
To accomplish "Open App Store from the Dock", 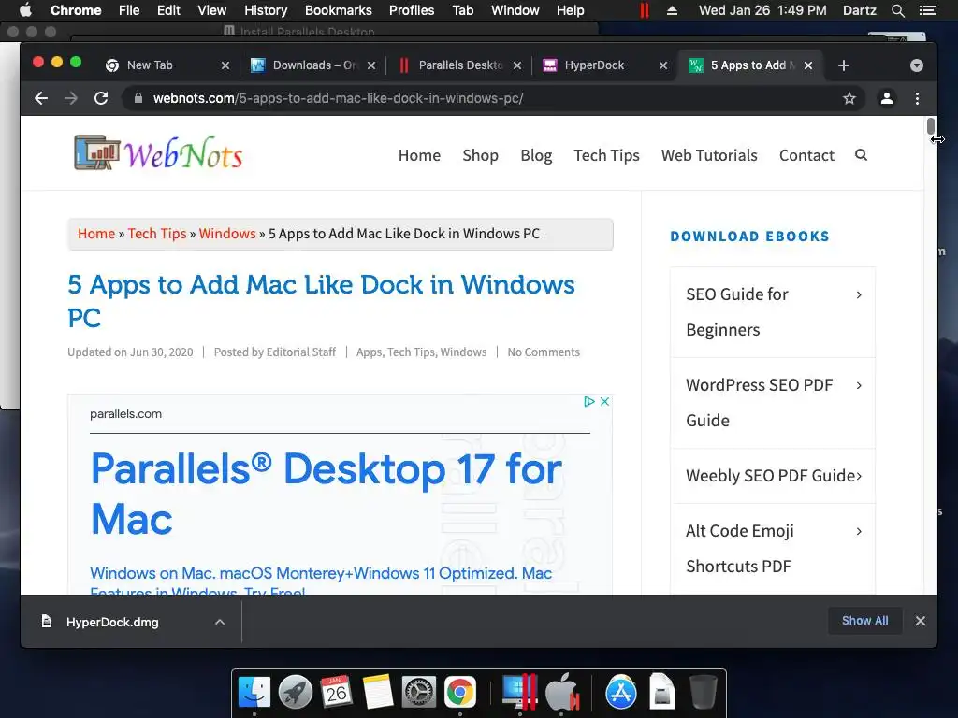I will pos(621,692).
